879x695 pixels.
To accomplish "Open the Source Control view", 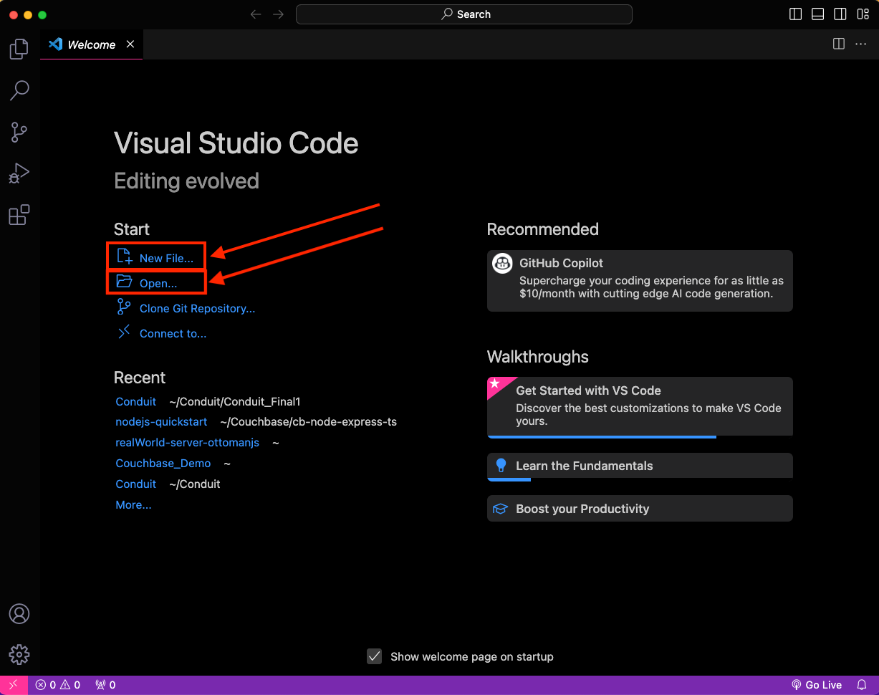I will (x=19, y=132).
